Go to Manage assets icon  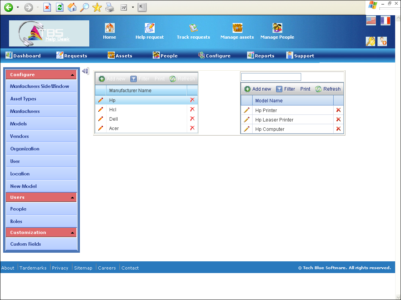point(237,28)
